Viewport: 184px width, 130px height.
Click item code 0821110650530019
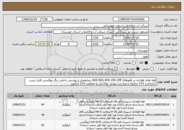[x=157, y=104]
